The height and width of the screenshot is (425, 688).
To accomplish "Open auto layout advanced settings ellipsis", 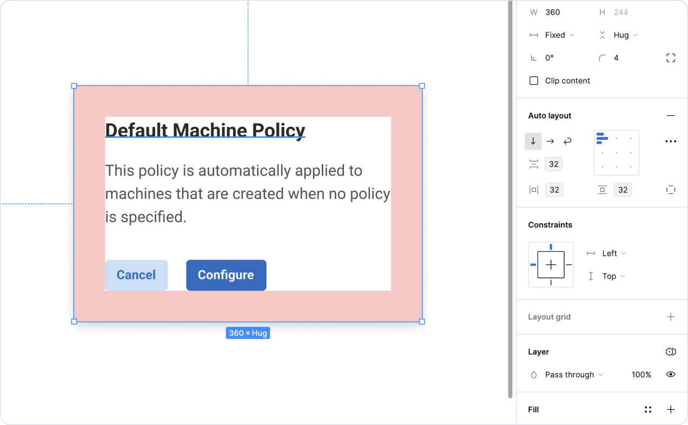I will [671, 141].
